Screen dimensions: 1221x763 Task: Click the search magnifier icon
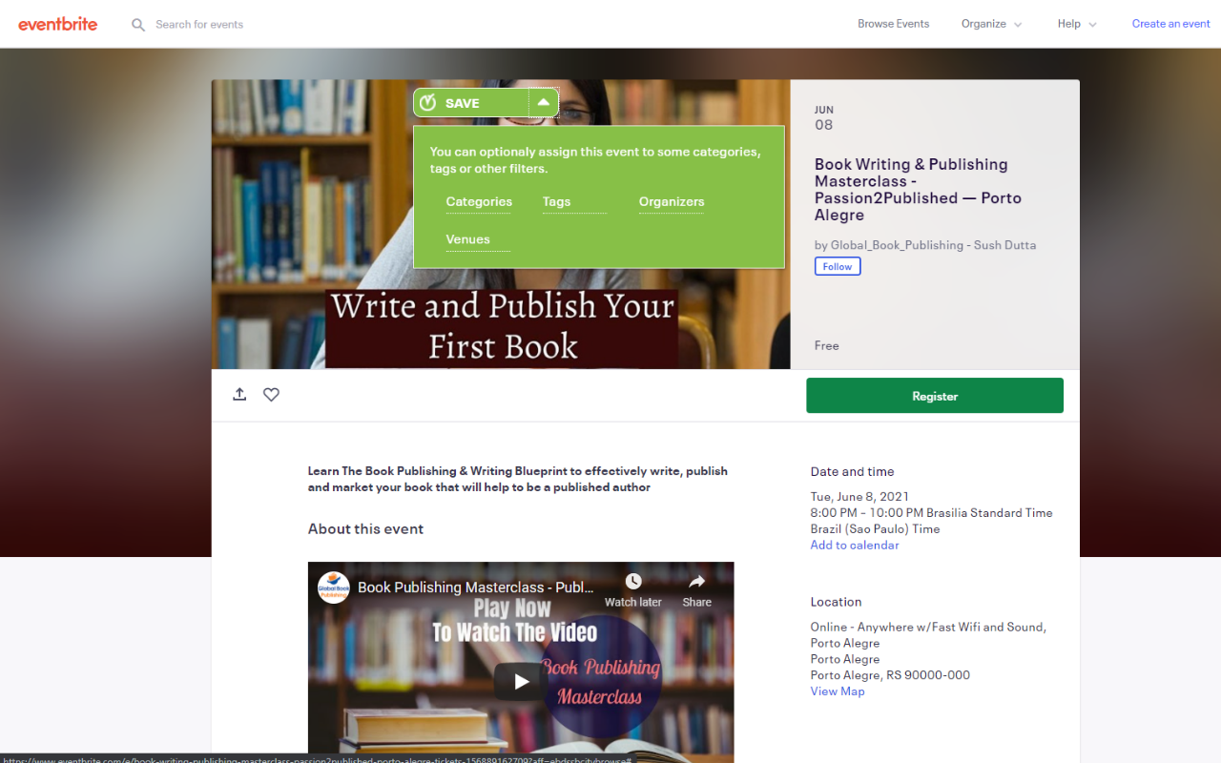138,24
